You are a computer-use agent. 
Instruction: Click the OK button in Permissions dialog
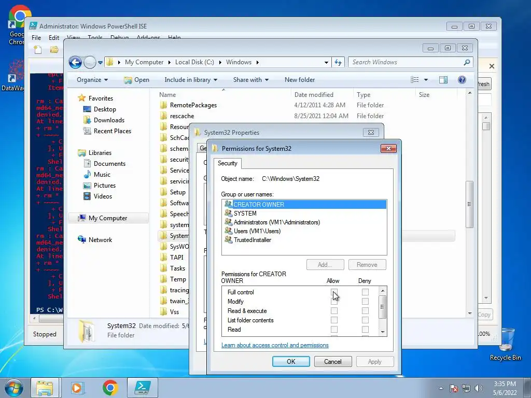[x=291, y=361]
